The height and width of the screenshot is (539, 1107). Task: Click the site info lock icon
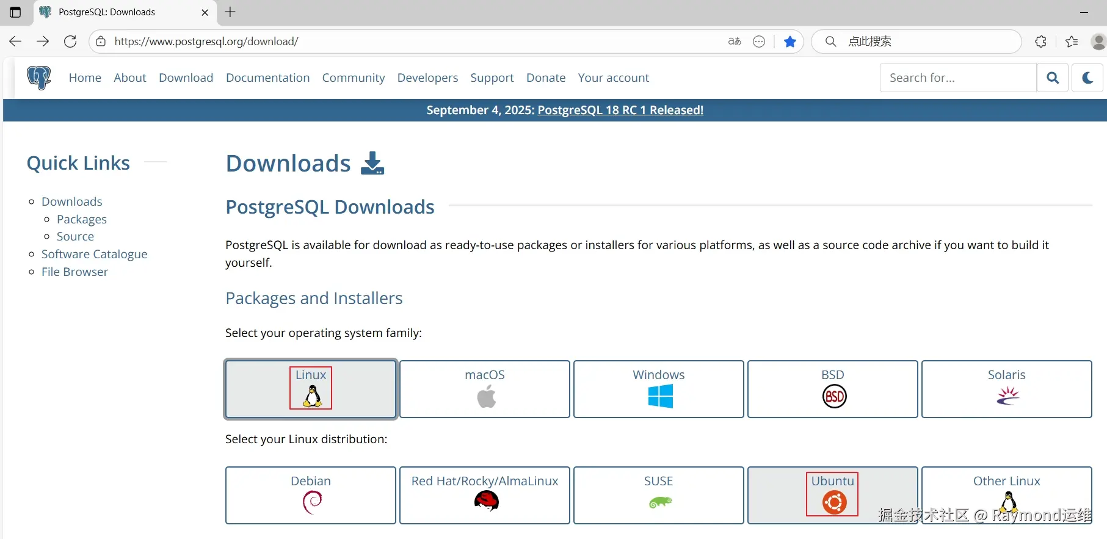click(101, 42)
